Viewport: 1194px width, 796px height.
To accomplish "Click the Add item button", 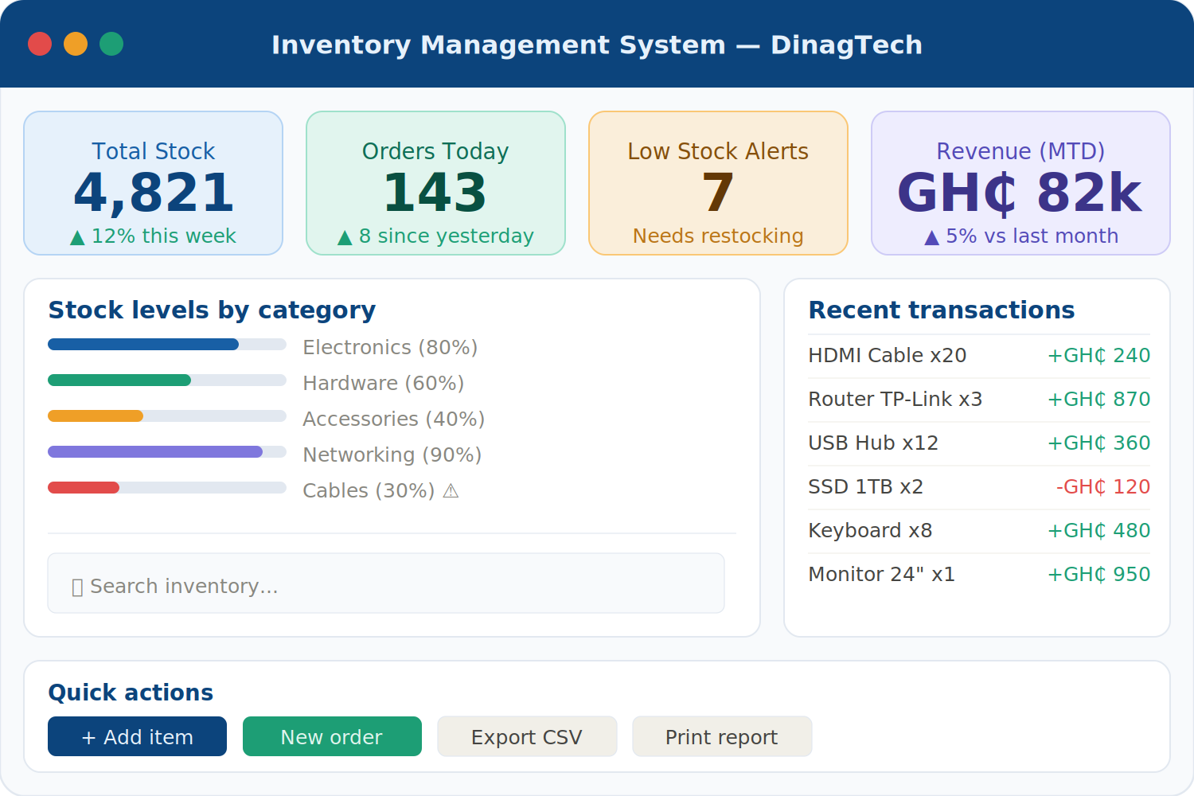I will [137, 736].
